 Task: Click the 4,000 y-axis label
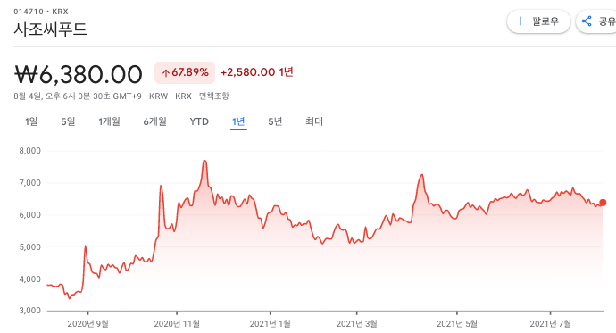tap(29, 279)
